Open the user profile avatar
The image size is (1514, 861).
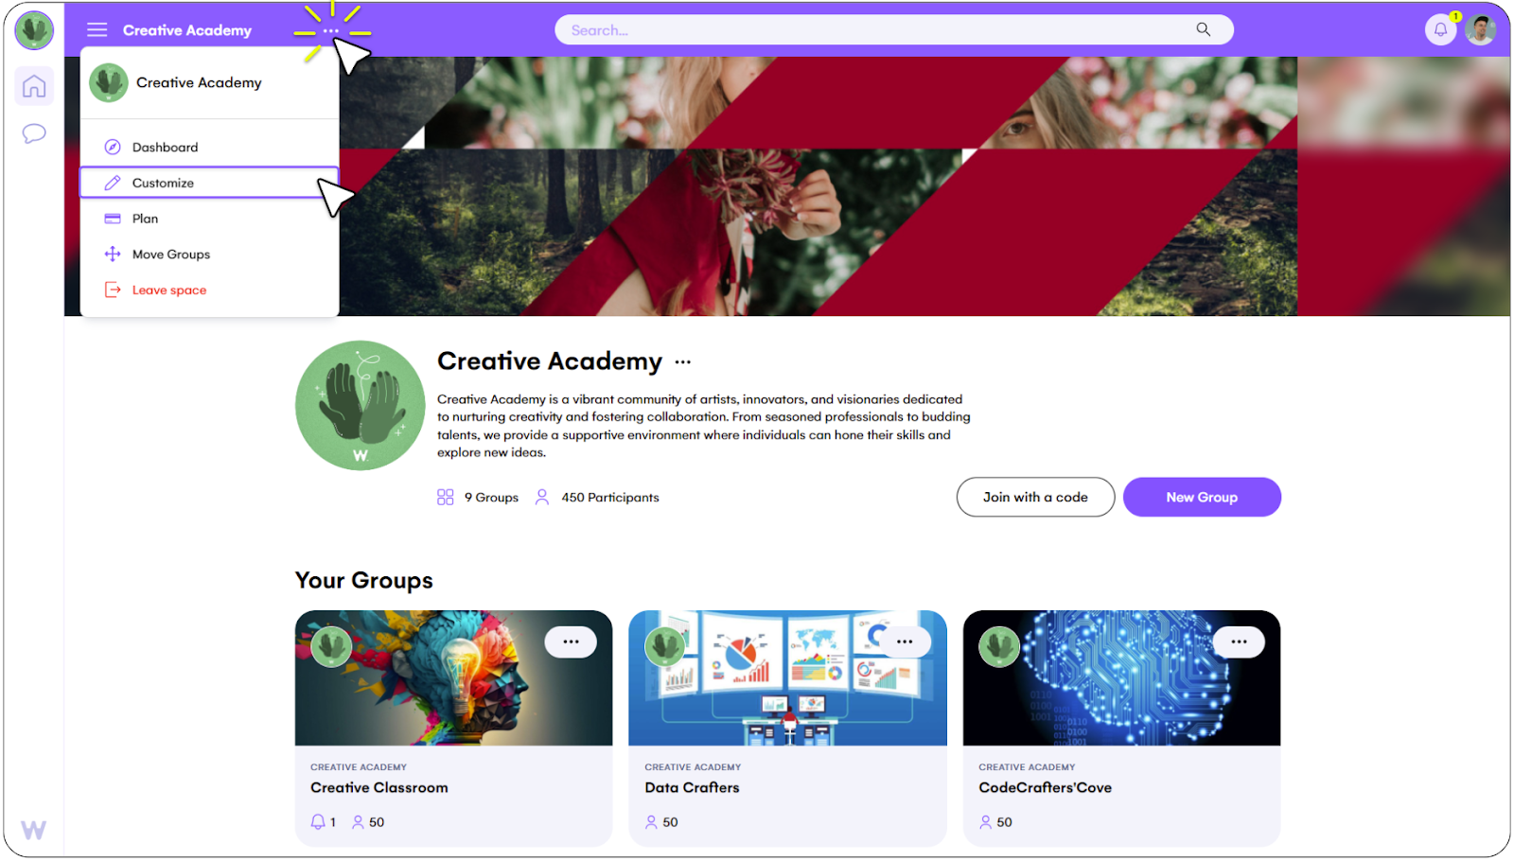point(1480,30)
